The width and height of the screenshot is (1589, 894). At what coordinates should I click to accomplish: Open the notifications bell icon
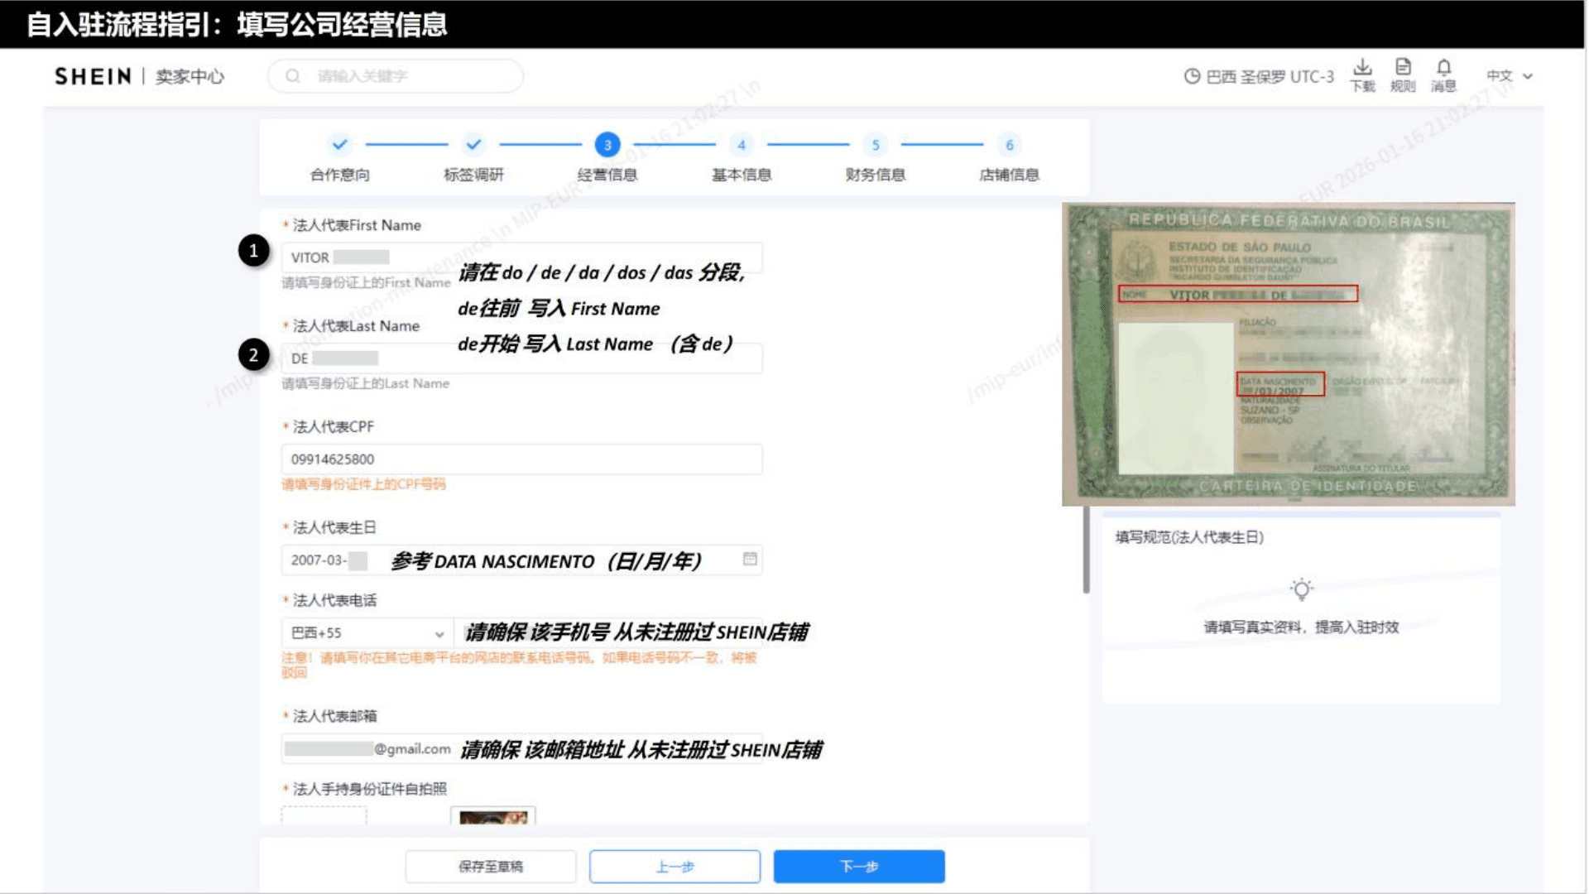[1443, 67]
